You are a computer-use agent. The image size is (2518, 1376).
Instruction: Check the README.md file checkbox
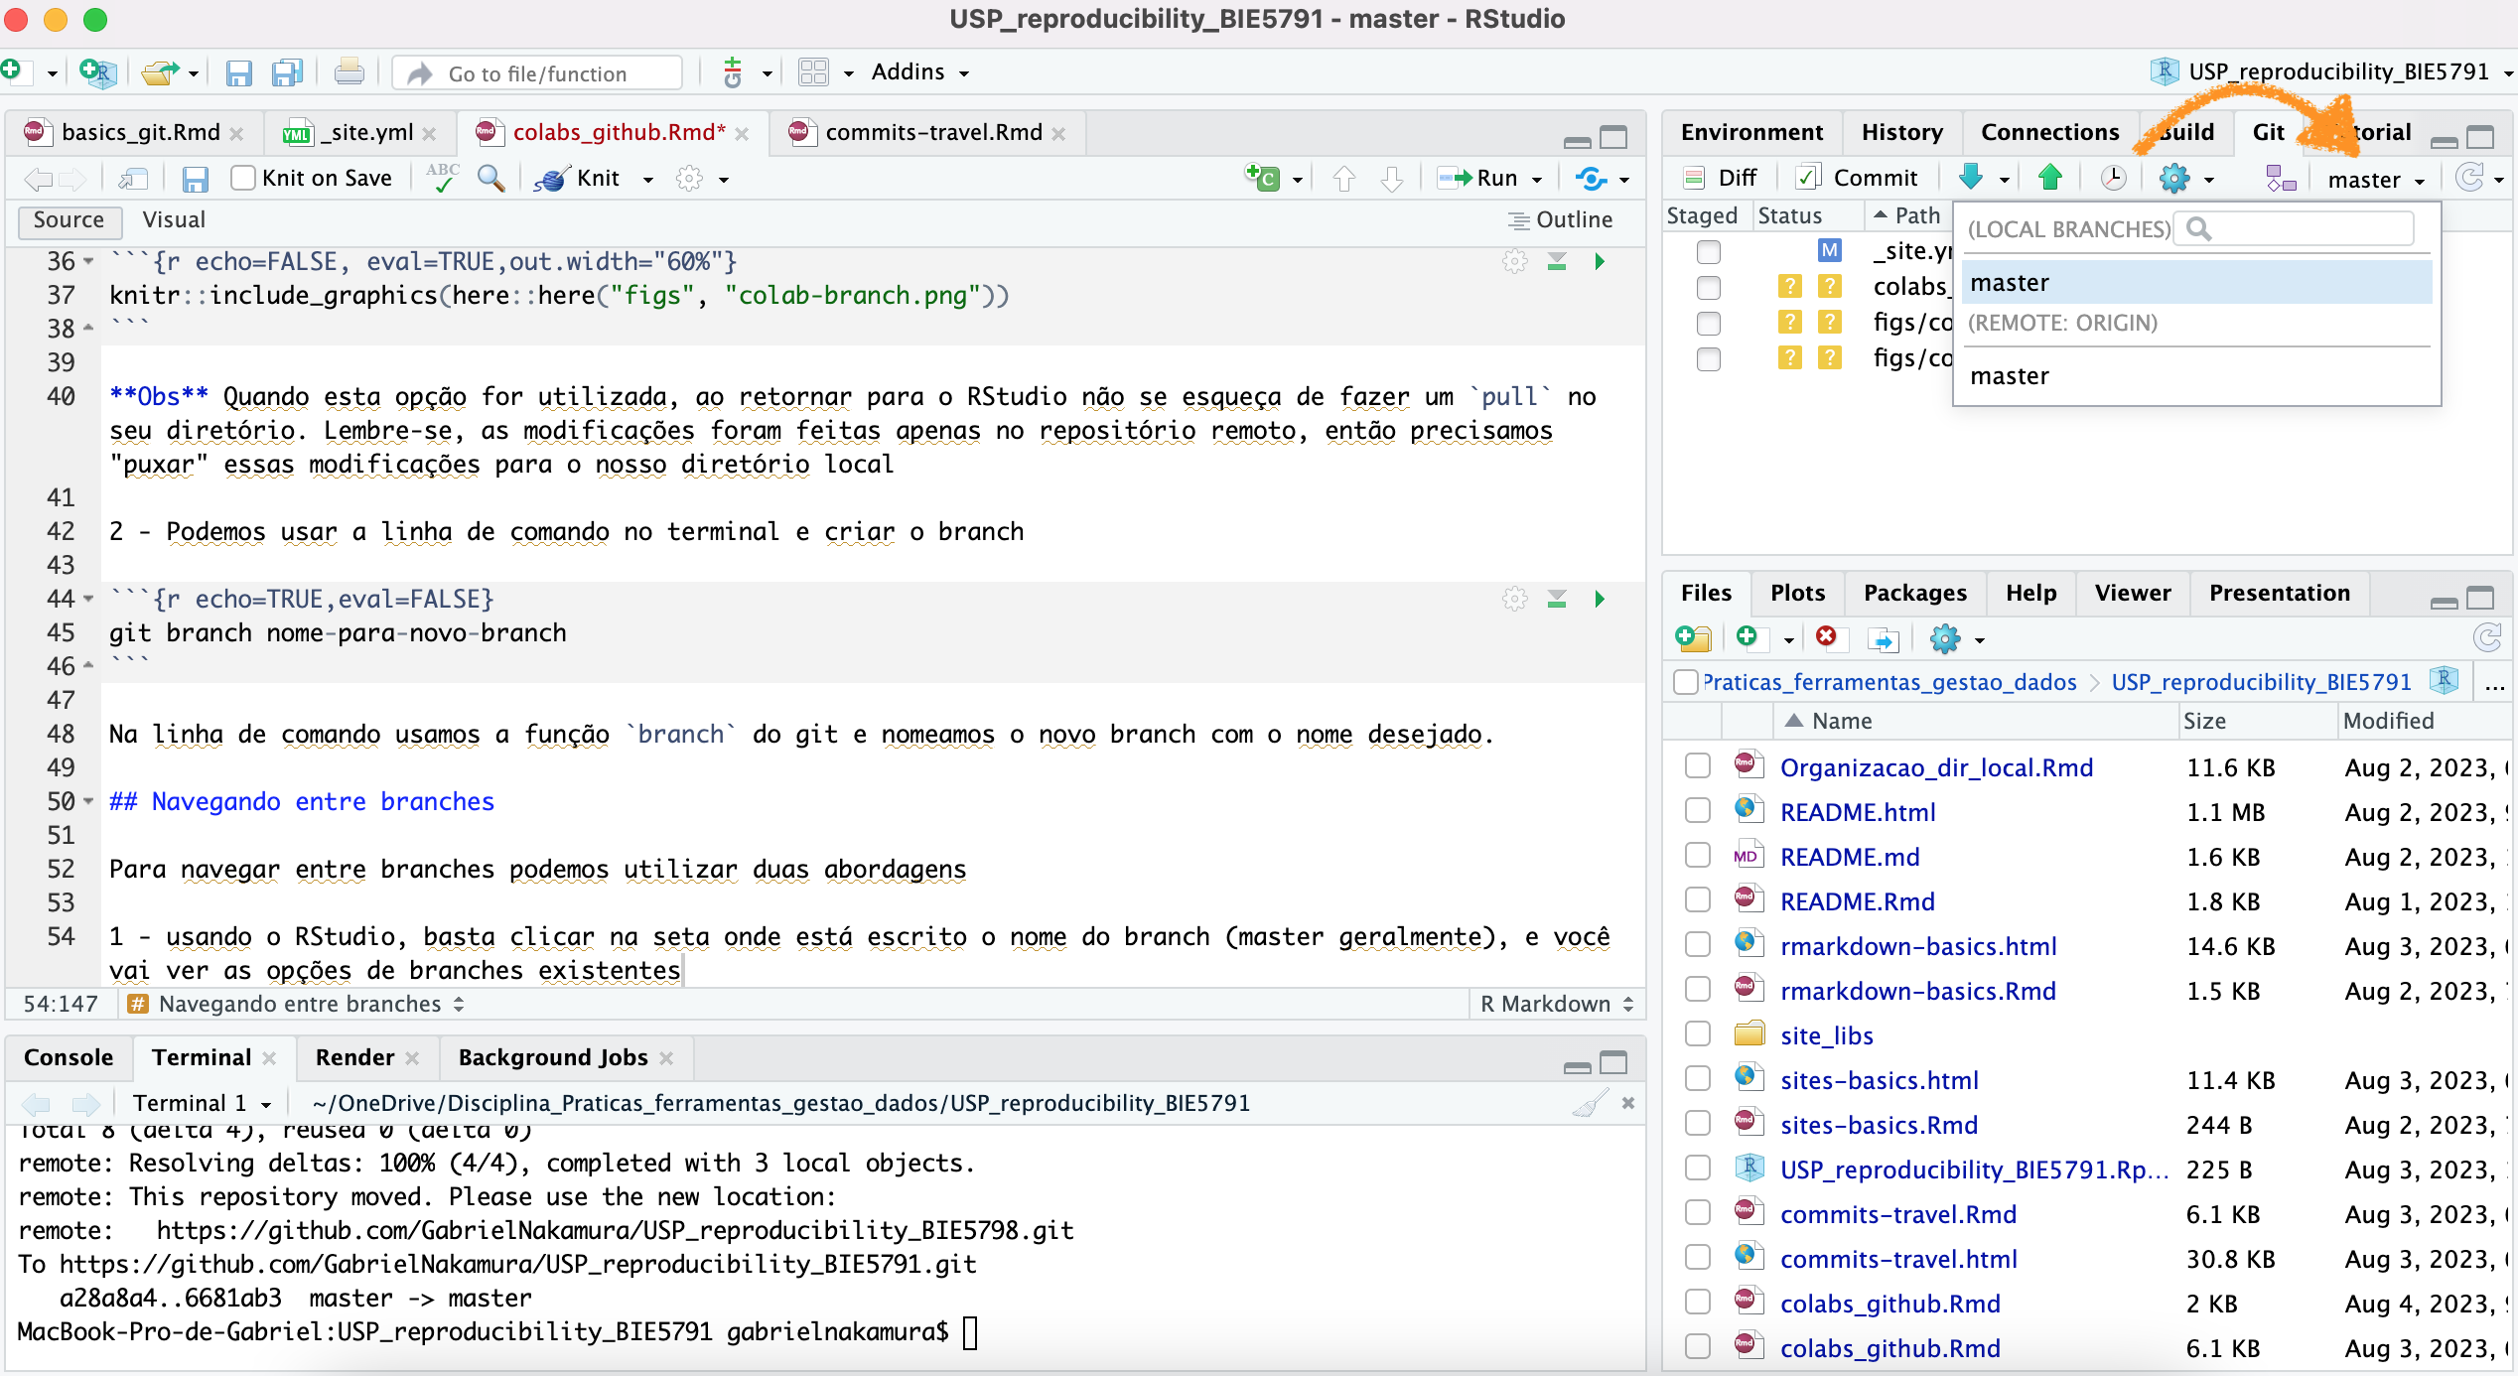pyautogui.click(x=1697, y=856)
